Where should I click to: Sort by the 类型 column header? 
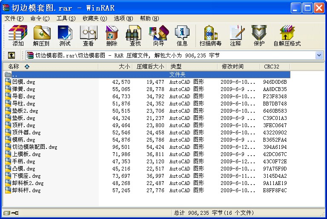(x=192, y=66)
